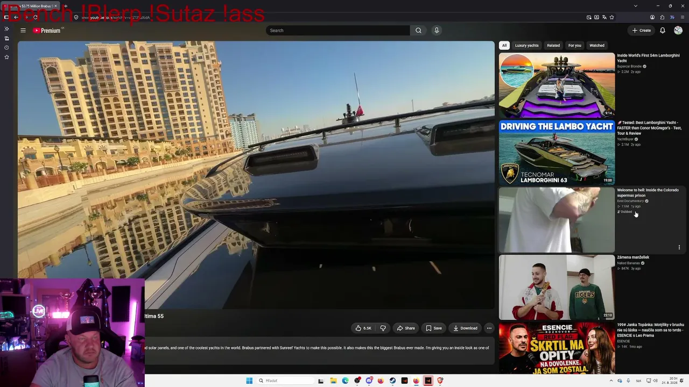Open the Windows Start menu

pyautogui.click(x=249, y=381)
